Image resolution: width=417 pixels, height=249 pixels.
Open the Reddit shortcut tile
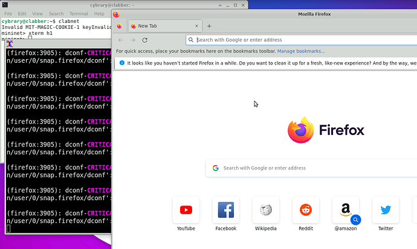[x=306, y=210]
